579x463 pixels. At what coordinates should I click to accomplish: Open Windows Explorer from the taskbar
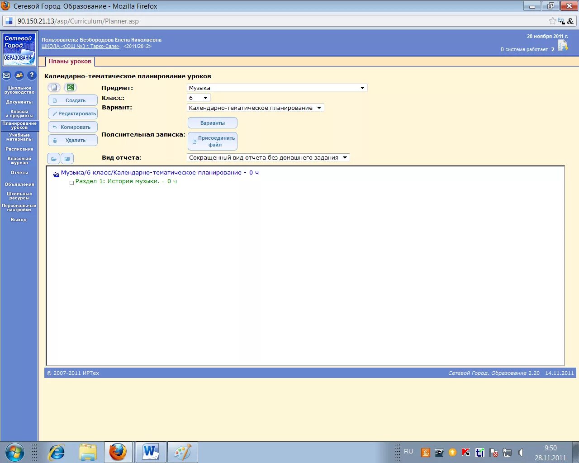(x=88, y=452)
